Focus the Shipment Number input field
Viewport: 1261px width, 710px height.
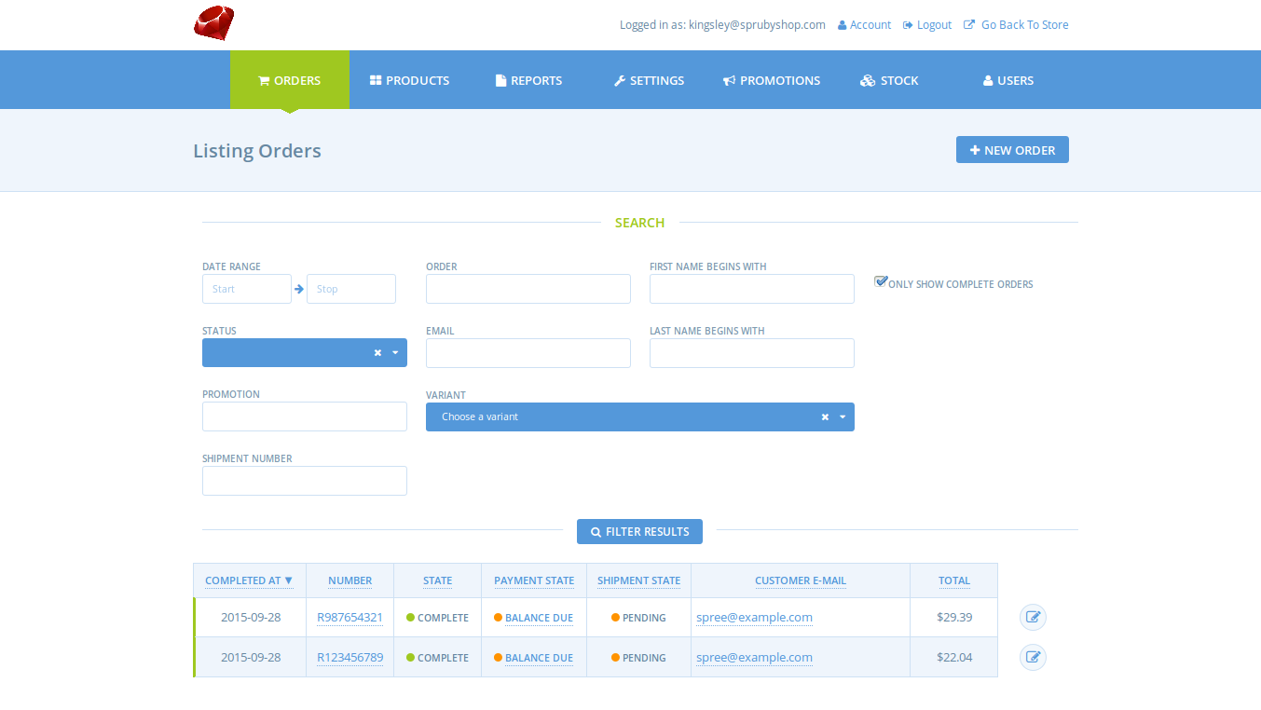point(305,481)
